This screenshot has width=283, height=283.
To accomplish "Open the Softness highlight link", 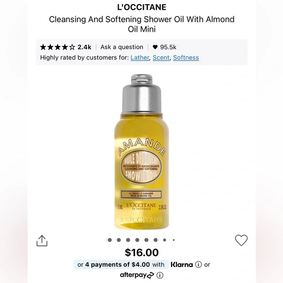I will coord(186,58).
